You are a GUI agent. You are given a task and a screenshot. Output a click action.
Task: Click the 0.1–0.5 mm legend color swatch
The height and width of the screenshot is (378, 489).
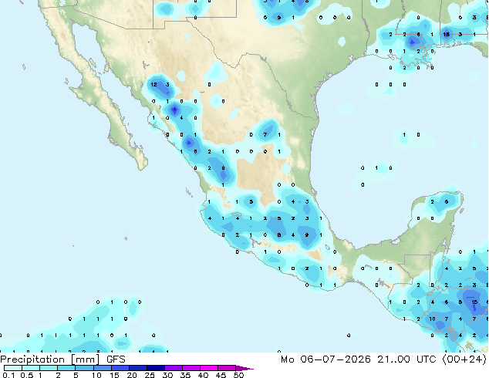(13, 368)
